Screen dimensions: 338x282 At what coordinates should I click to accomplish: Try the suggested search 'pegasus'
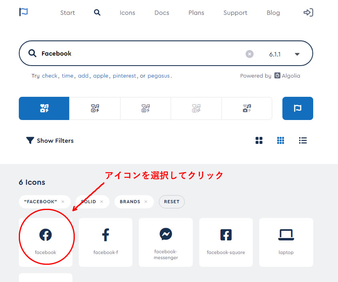(159, 76)
